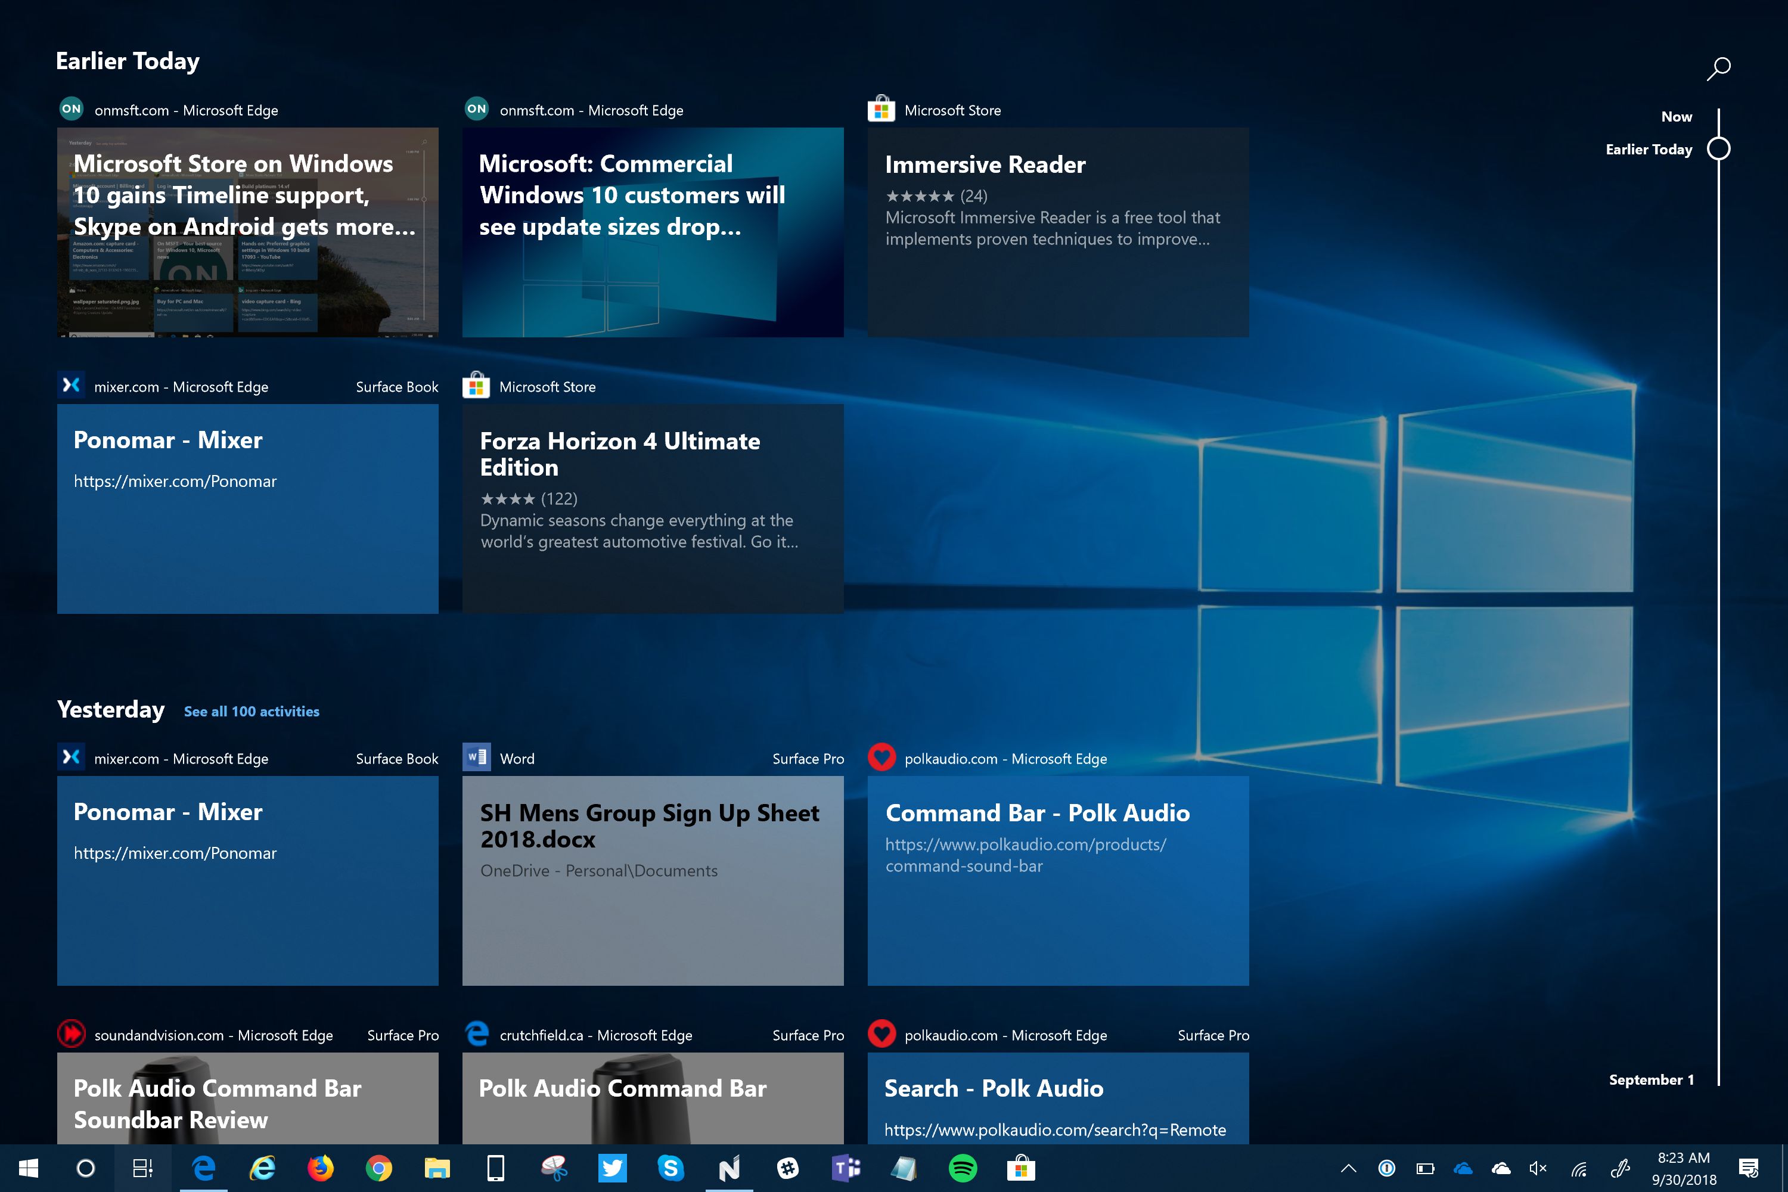1788x1192 pixels.
Task: Open Microsoft Edge from taskbar
Action: pos(204,1168)
